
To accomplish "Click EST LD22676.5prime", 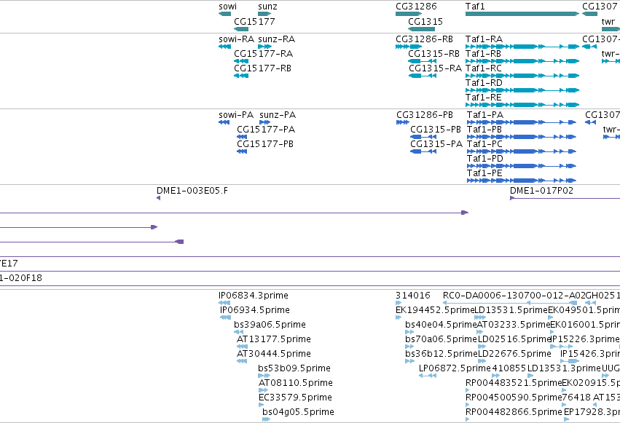I will coord(482,361).
